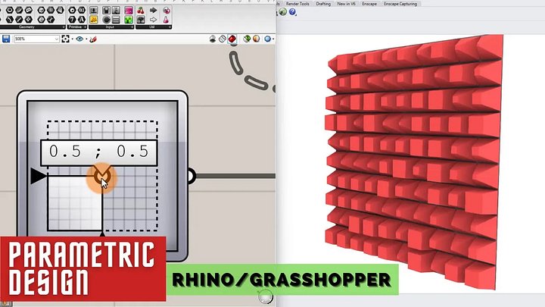Click inside the MD Slider dashed grid area

tap(102, 176)
